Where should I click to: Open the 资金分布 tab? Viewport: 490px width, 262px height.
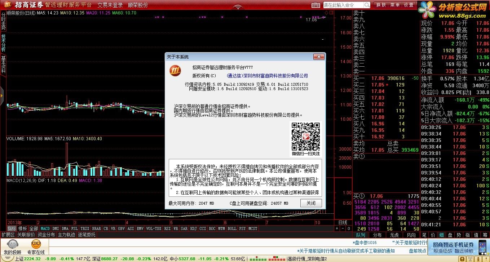point(46,235)
